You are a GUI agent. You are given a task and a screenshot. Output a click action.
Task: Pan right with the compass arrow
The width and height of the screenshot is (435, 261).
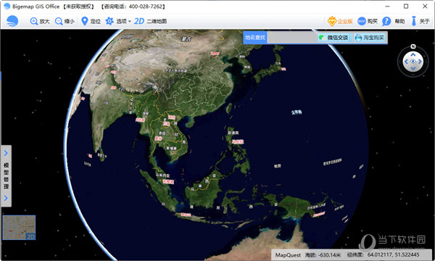[420, 62]
